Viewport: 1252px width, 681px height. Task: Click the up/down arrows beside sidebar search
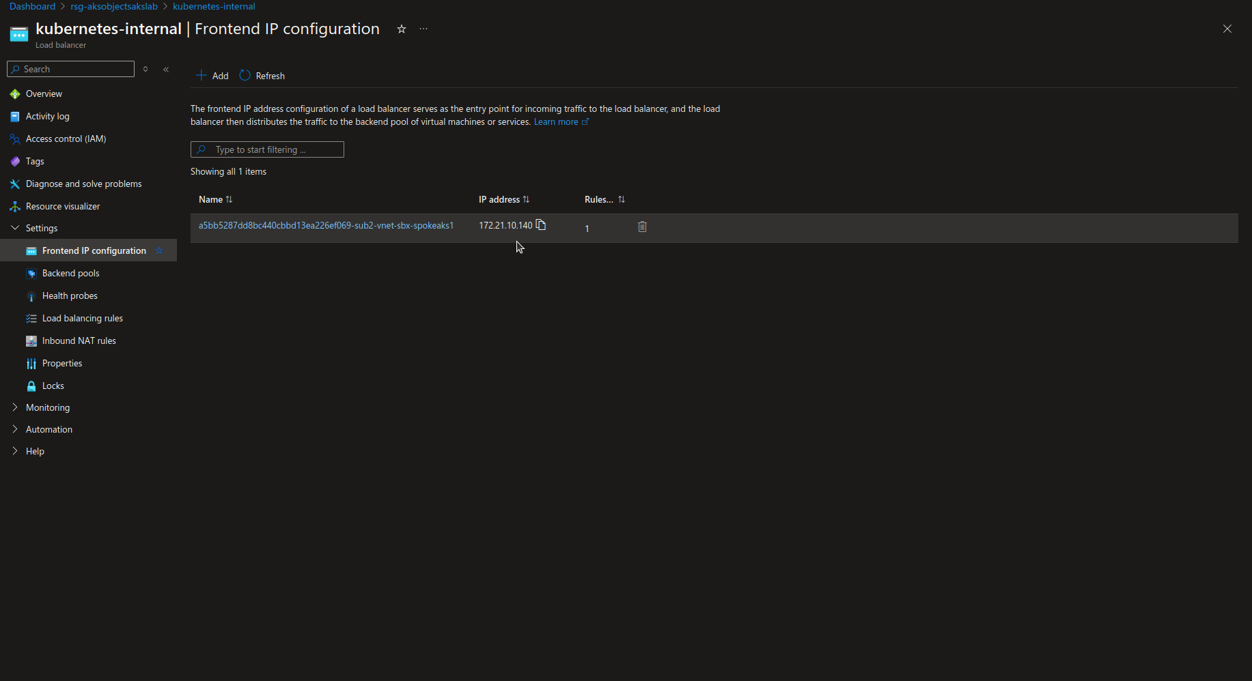point(145,70)
